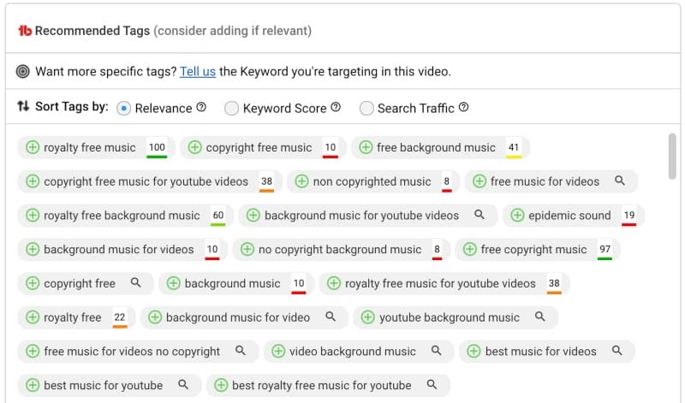Search icon on 'free music for videos no copyright'

click(x=241, y=350)
